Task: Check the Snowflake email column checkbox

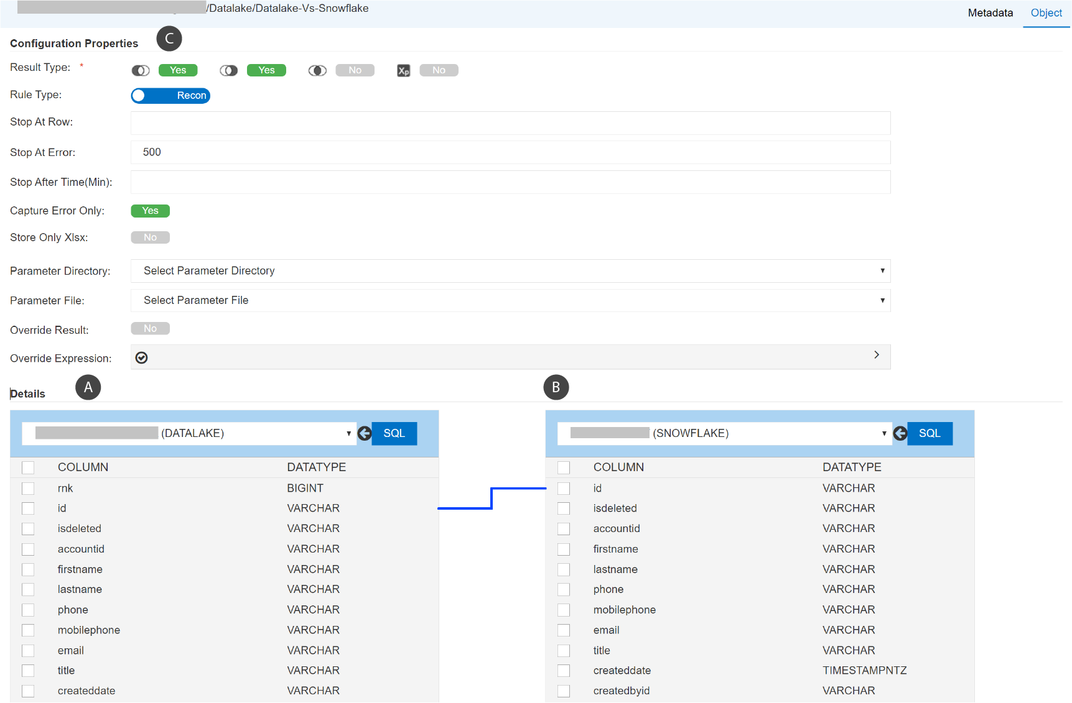Action: (564, 630)
